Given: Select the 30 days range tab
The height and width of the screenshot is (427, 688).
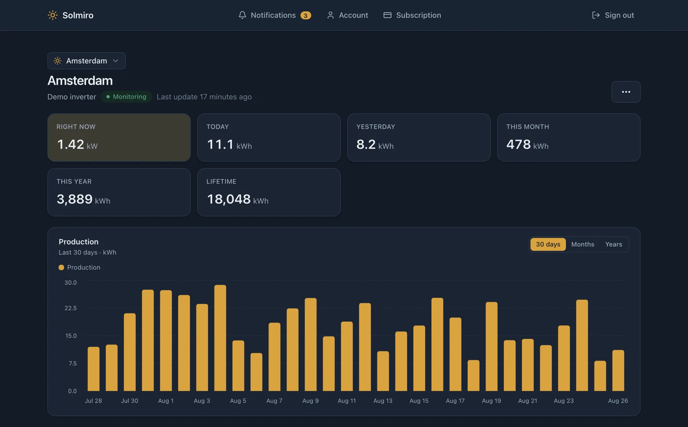Looking at the screenshot, I should [x=548, y=244].
